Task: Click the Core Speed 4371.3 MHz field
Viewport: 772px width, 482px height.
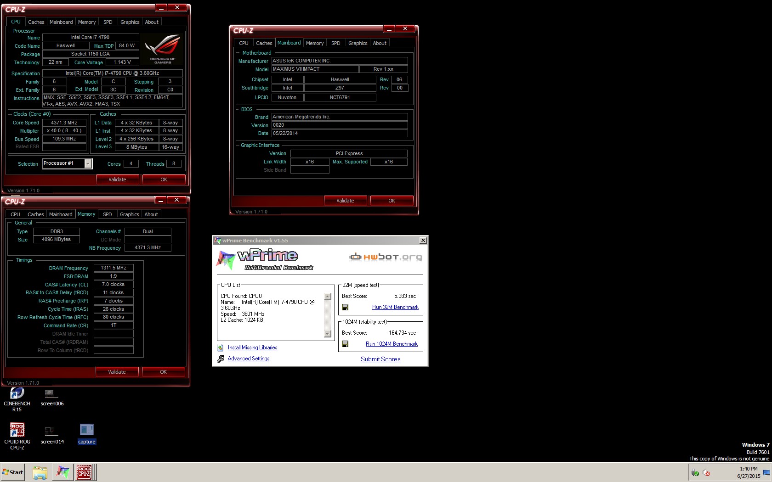Action: tap(64, 123)
